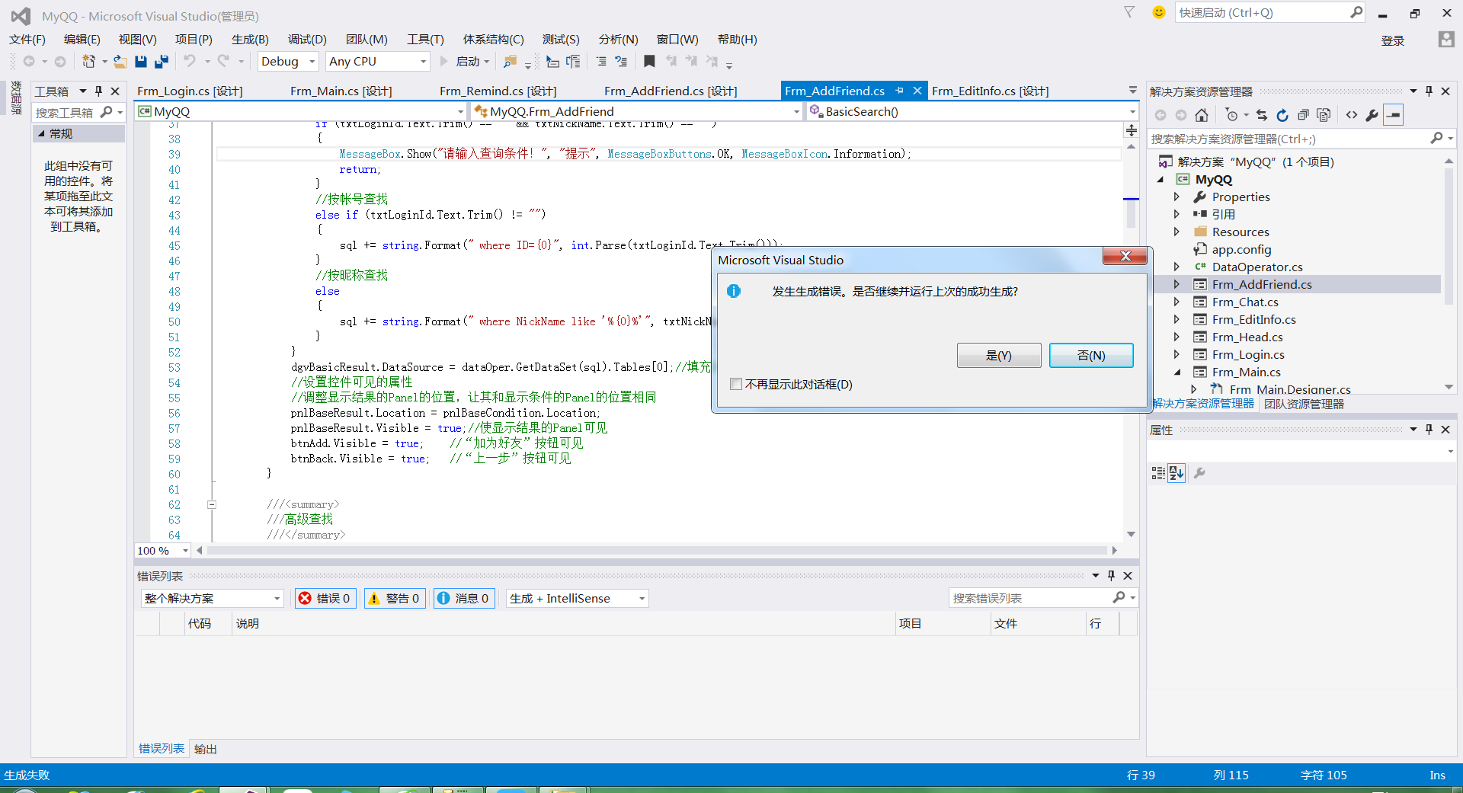Select Frm_Login.cs in Solution Explorer
The image size is (1463, 793).
(1247, 354)
